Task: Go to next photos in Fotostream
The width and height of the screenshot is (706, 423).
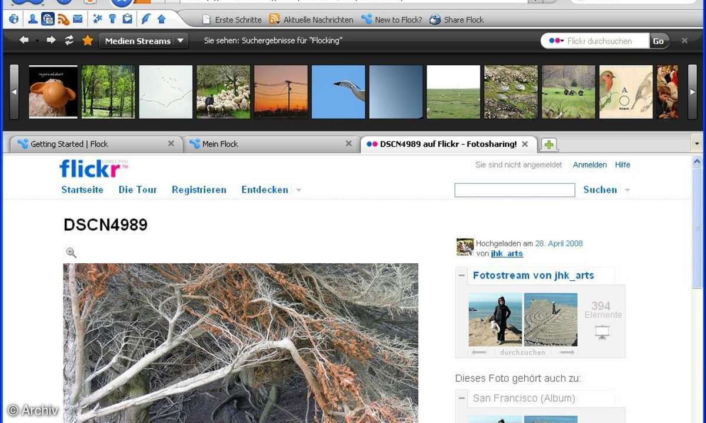Action: coord(567,352)
